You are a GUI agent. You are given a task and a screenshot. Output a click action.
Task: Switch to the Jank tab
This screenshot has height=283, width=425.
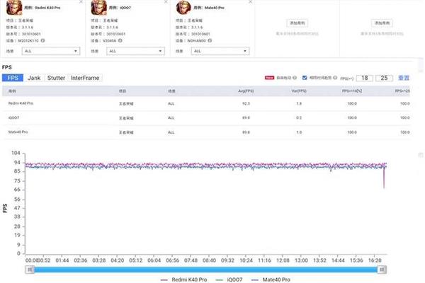pos(34,78)
